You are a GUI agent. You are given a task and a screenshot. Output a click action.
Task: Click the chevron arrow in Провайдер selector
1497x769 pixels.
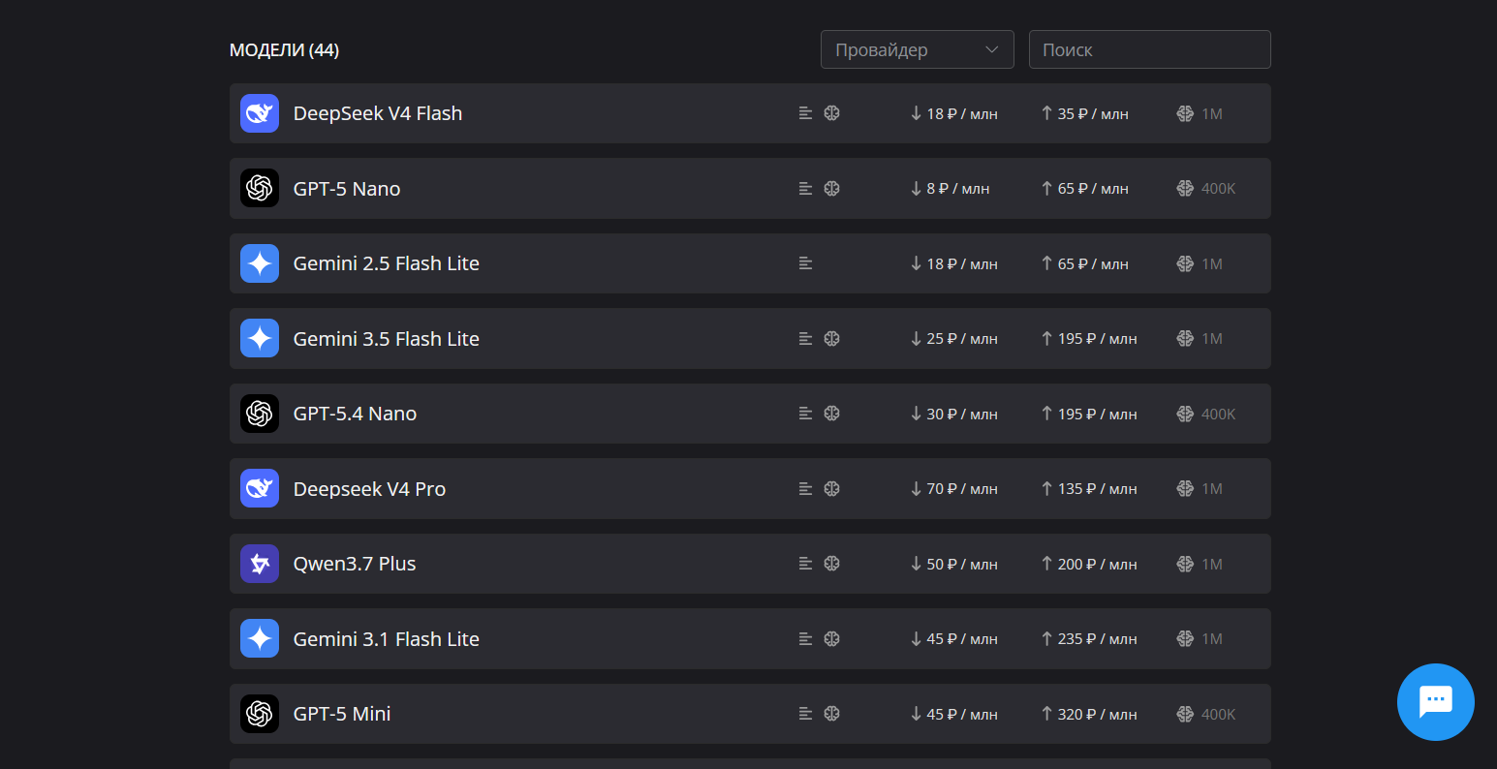(991, 49)
